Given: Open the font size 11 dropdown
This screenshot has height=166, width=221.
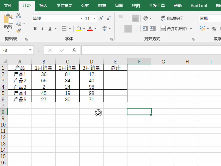Looking at the screenshot, I should [95, 19].
